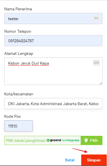
Task: Focus the Alamat Lengkap text area
Action: click(x=53, y=71)
